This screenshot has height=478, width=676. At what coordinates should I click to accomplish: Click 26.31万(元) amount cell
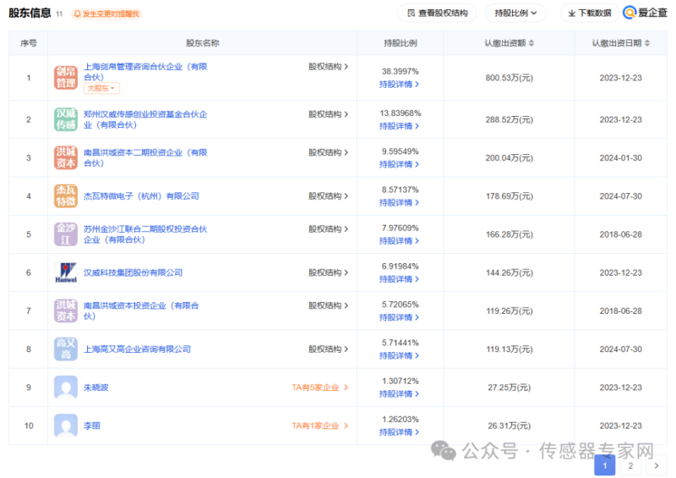coord(510,426)
